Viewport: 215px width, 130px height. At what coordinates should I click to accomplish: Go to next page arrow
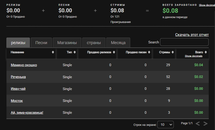coord(205,124)
